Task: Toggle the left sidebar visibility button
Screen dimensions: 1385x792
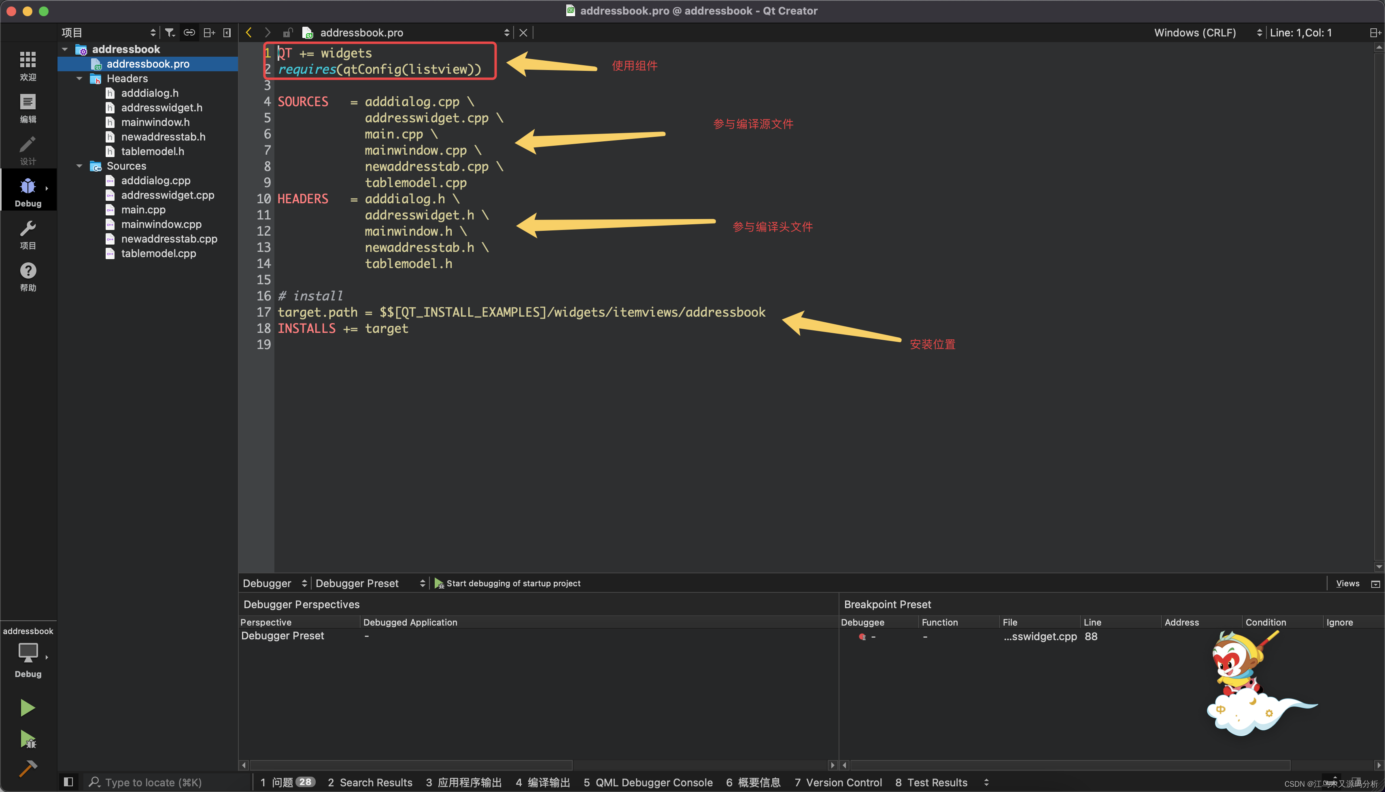Action: click(x=68, y=781)
